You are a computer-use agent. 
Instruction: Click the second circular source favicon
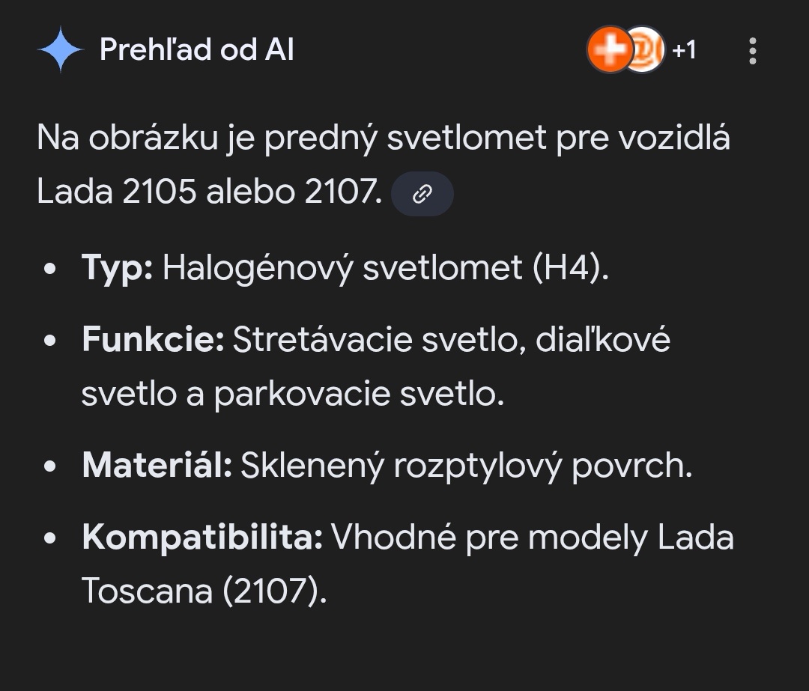coord(646,51)
